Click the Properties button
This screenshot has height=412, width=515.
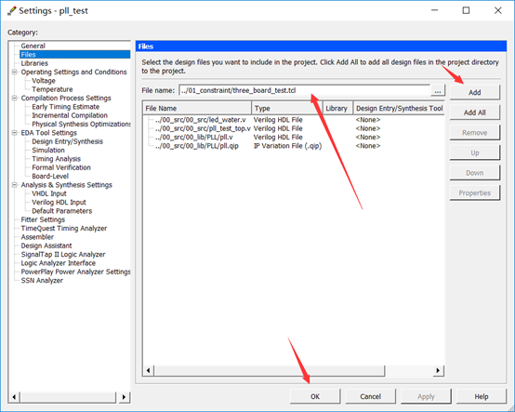[x=475, y=193]
